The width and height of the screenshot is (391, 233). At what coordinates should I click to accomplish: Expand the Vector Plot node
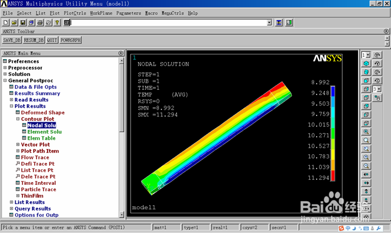click(18, 144)
